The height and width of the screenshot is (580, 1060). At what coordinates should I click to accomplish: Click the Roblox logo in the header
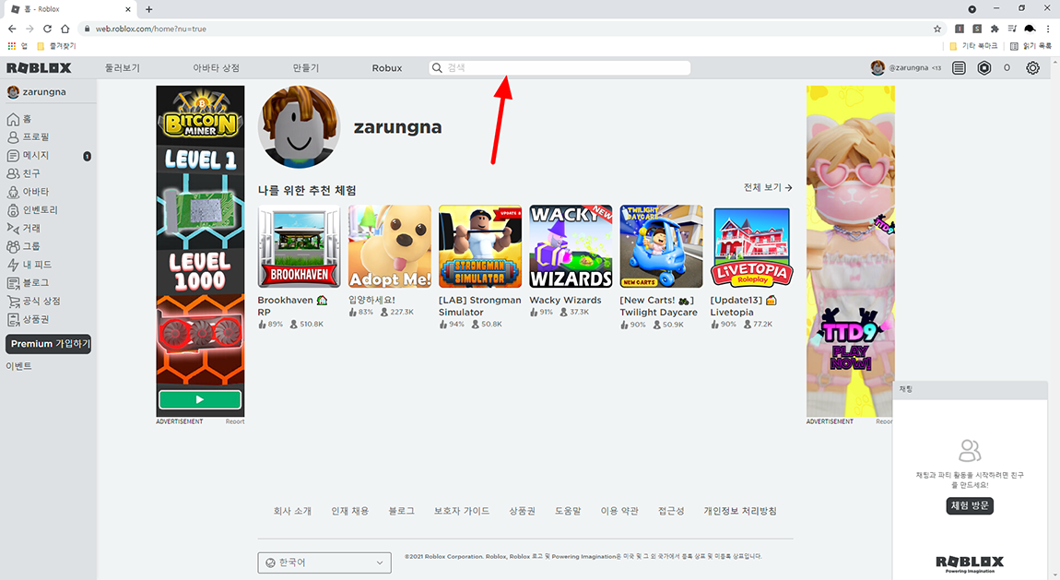tap(39, 67)
